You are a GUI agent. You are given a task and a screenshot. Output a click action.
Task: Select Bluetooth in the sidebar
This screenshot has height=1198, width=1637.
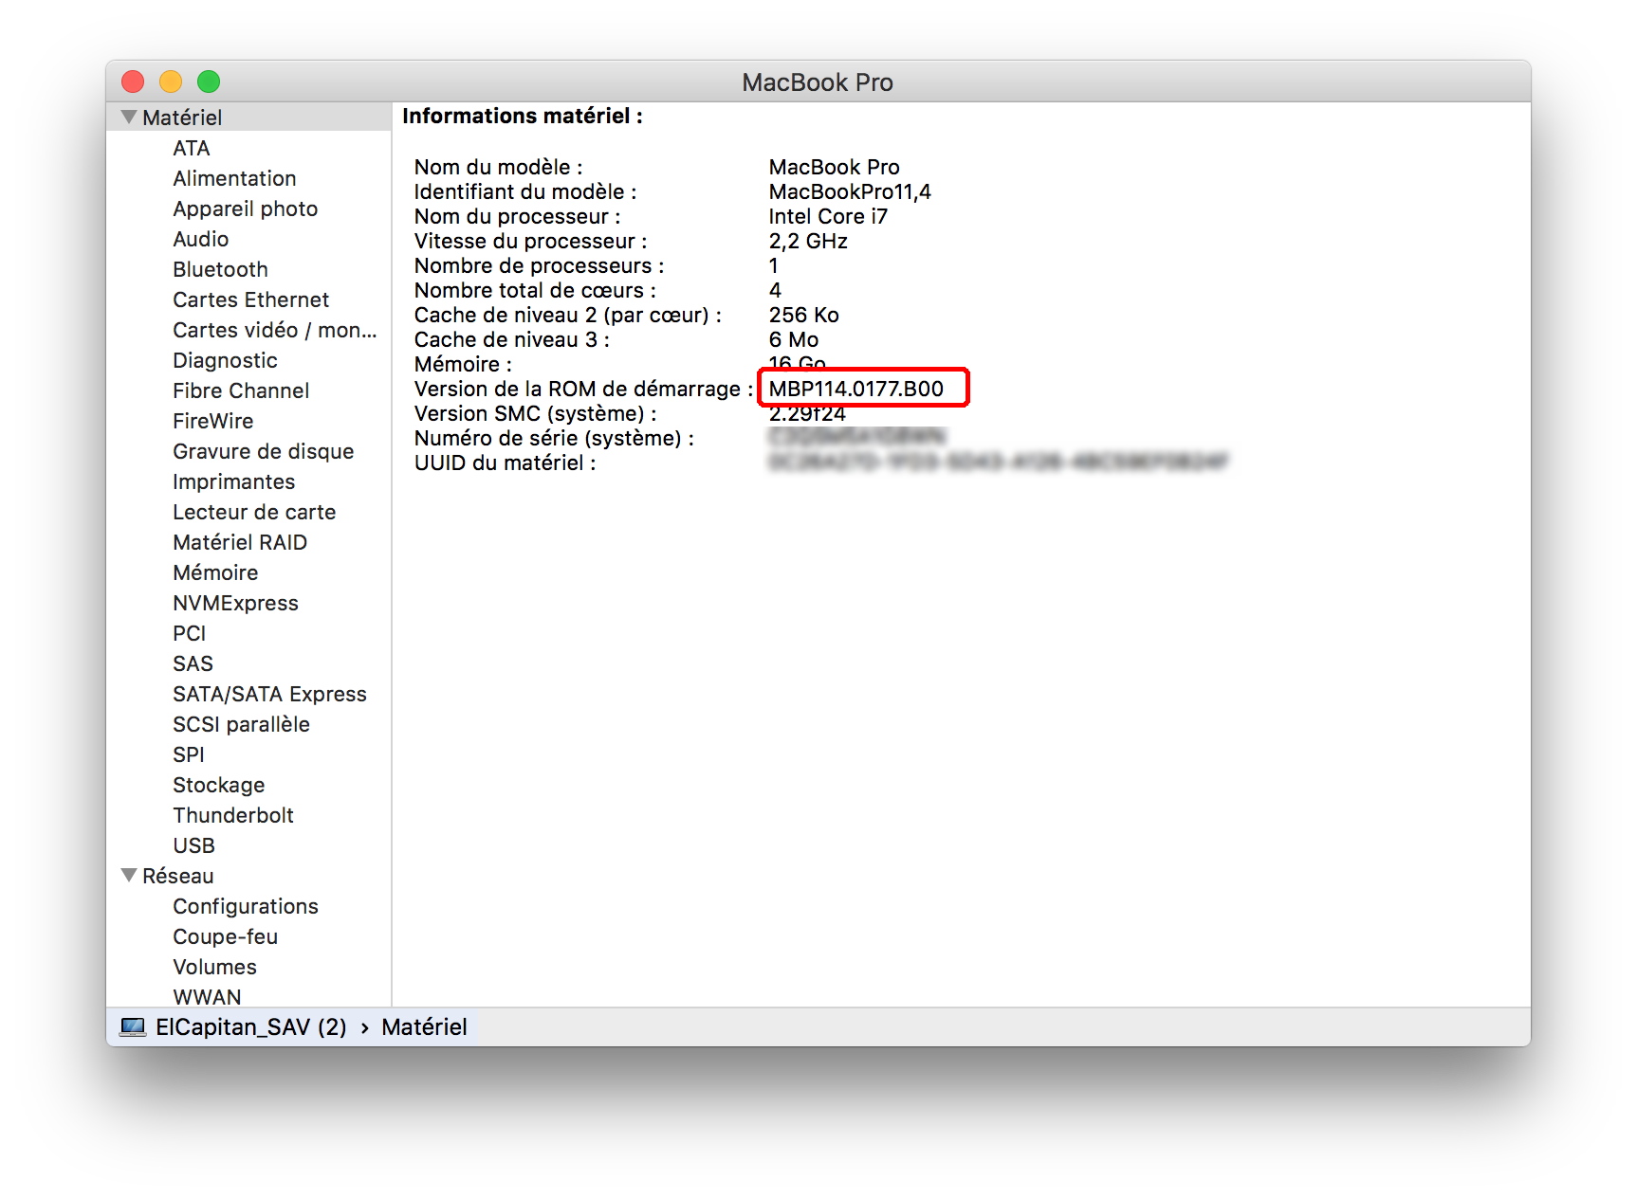coord(220,269)
